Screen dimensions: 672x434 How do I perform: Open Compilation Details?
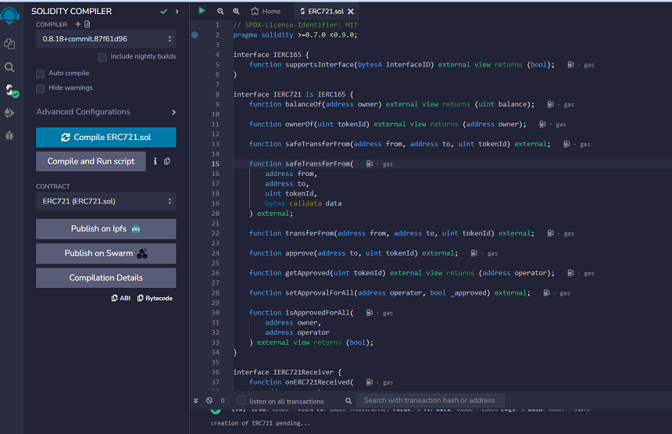pos(105,278)
